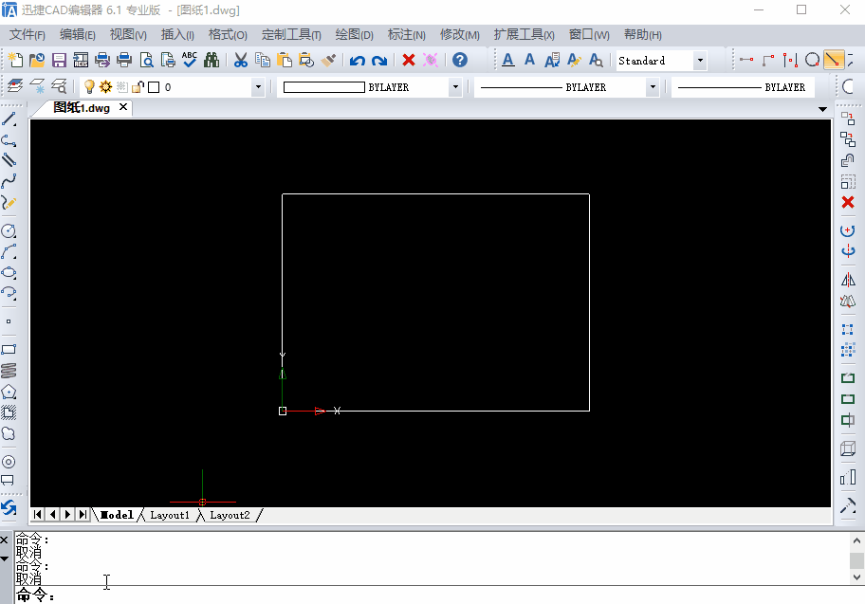Toggle the layer sun freeze icon
The height and width of the screenshot is (604, 865).
tap(105, 86)
